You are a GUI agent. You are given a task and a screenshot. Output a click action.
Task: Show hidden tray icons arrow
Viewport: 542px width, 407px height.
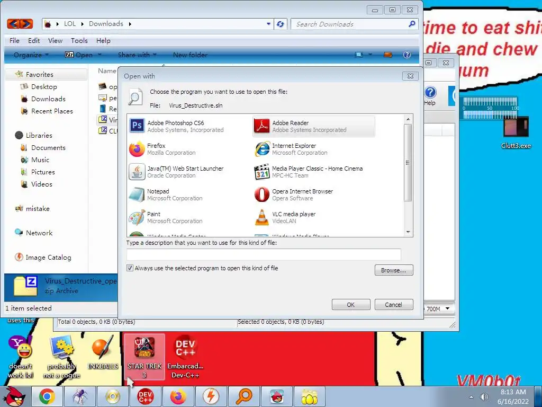tap(471, 397)
